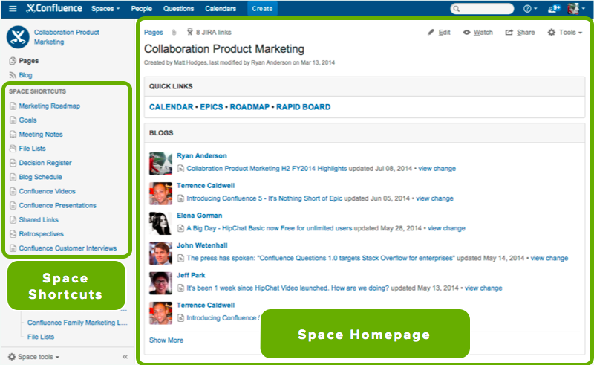Click Elena Gorman's avatar thumbnail
The height and width of the screenshot is (365, 594).
point(160,223)
